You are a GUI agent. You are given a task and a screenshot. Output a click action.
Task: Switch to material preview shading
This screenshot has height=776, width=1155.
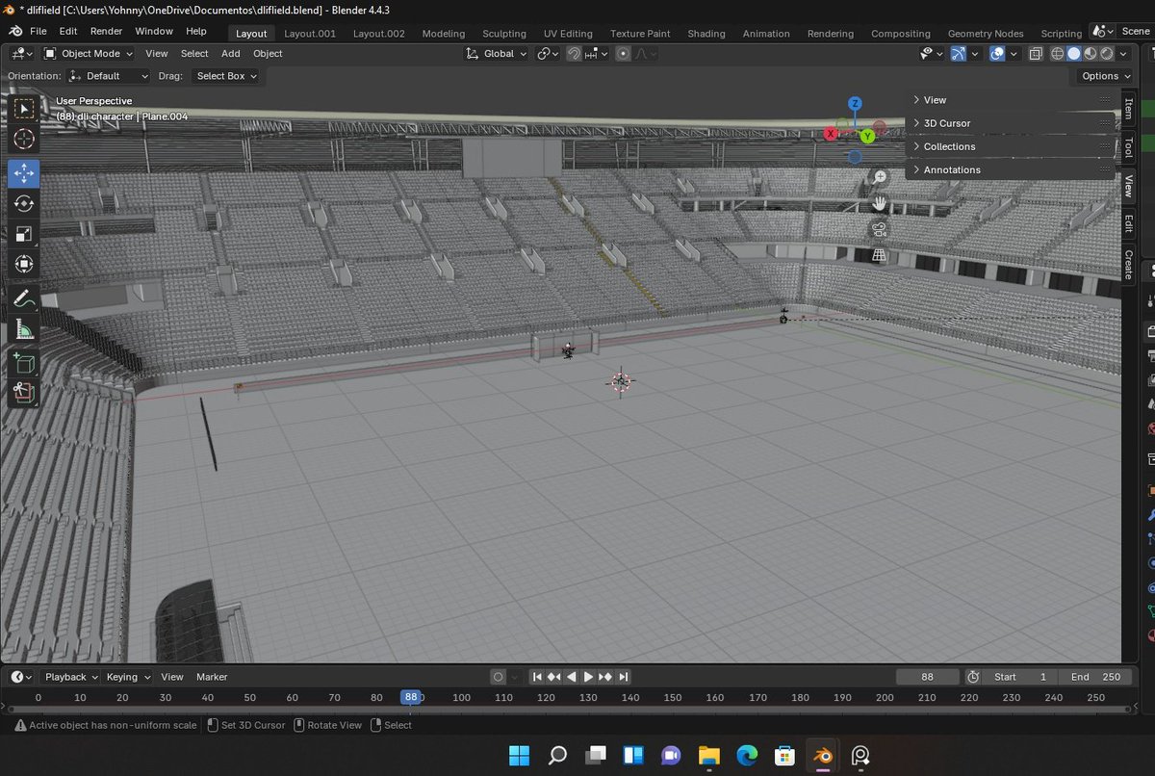coord(1091,54)
